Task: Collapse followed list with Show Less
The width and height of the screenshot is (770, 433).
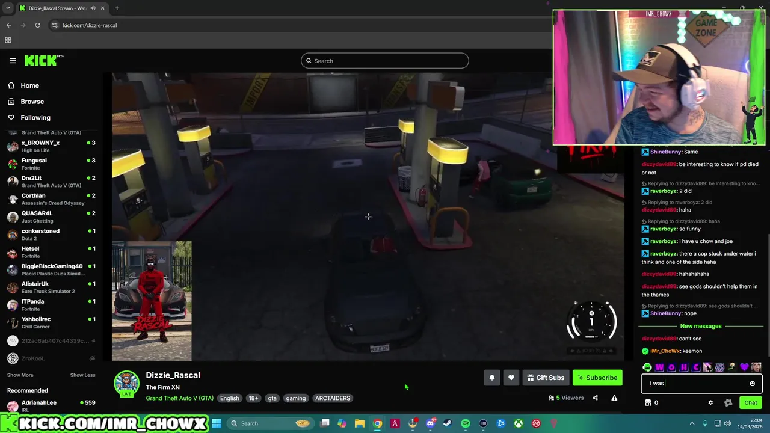Action: tap(82, 375)
